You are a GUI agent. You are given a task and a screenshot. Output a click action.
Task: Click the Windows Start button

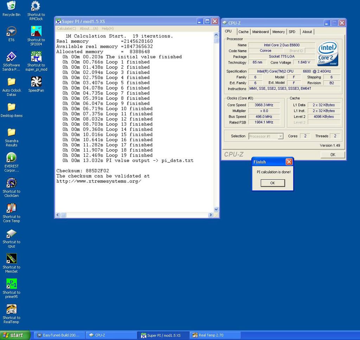(14, 335)
